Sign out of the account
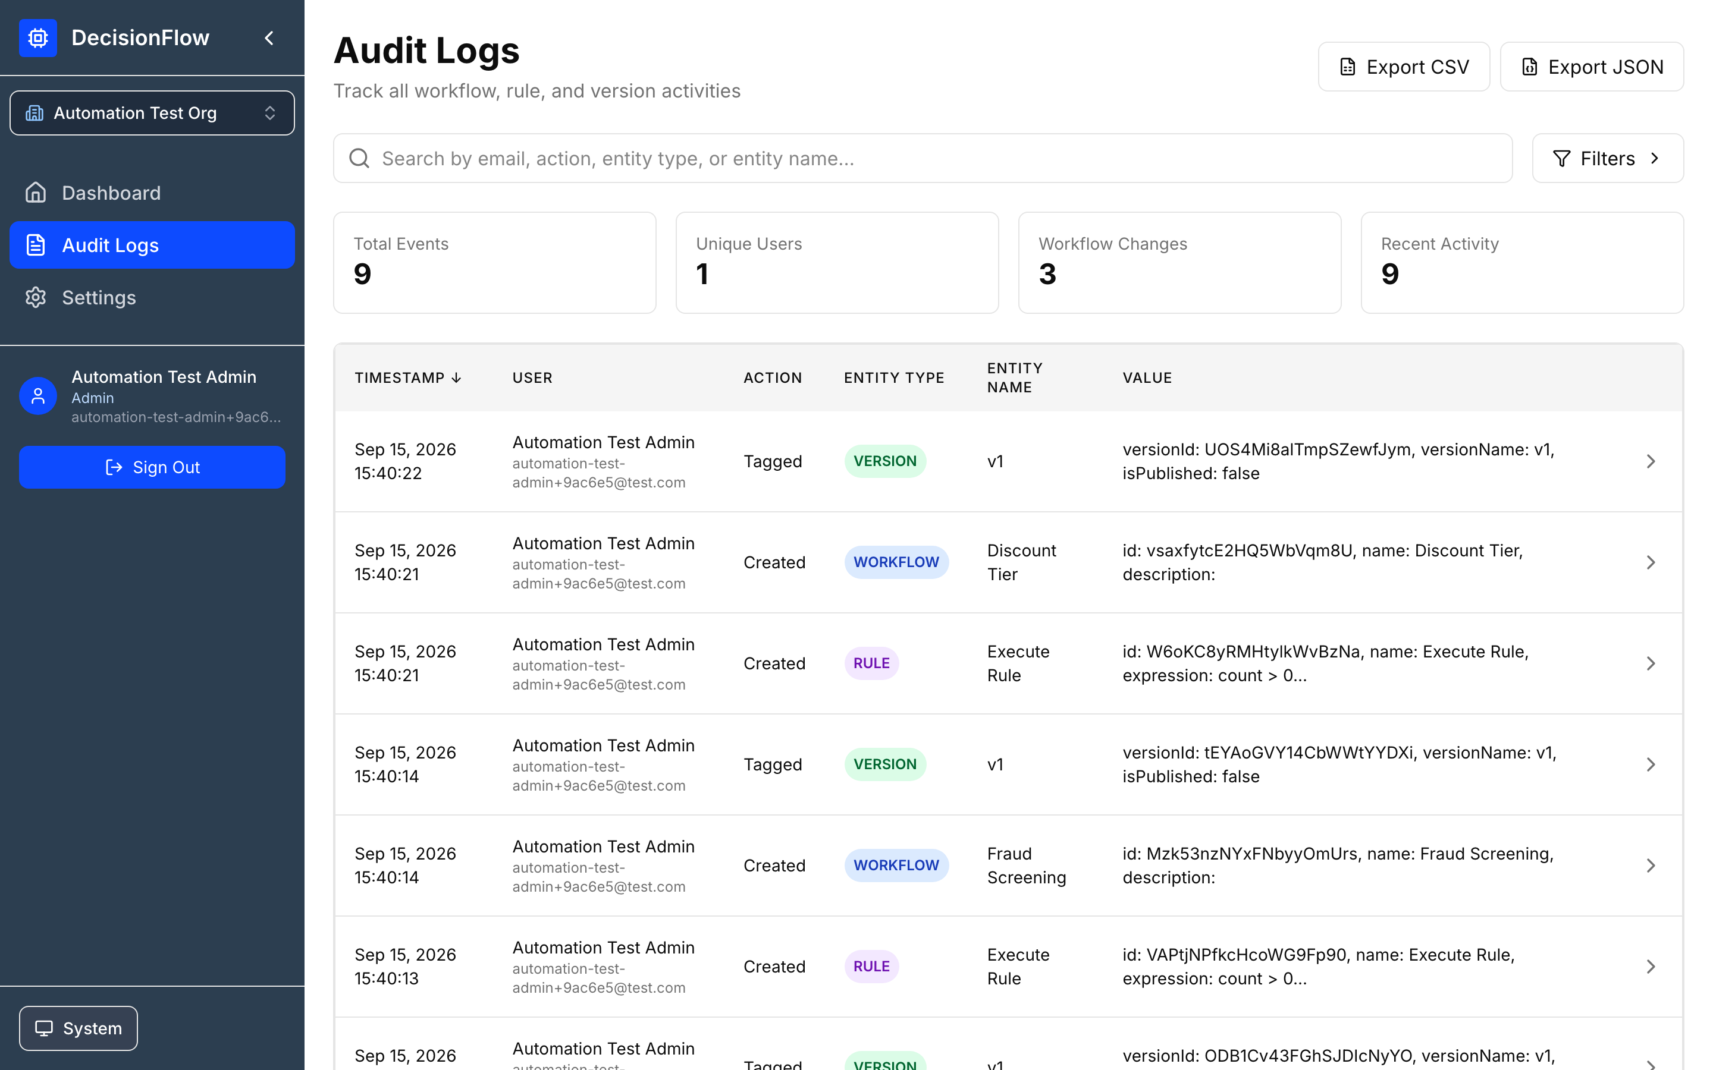 tap(152, 467)
